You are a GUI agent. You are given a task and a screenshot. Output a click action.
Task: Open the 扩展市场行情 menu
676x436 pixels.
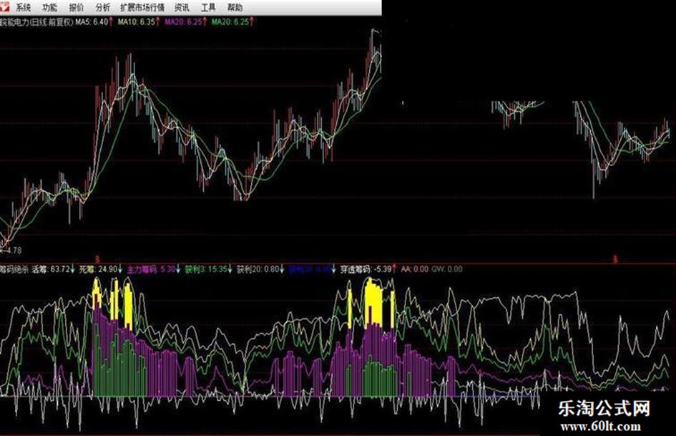coord(142,7)
